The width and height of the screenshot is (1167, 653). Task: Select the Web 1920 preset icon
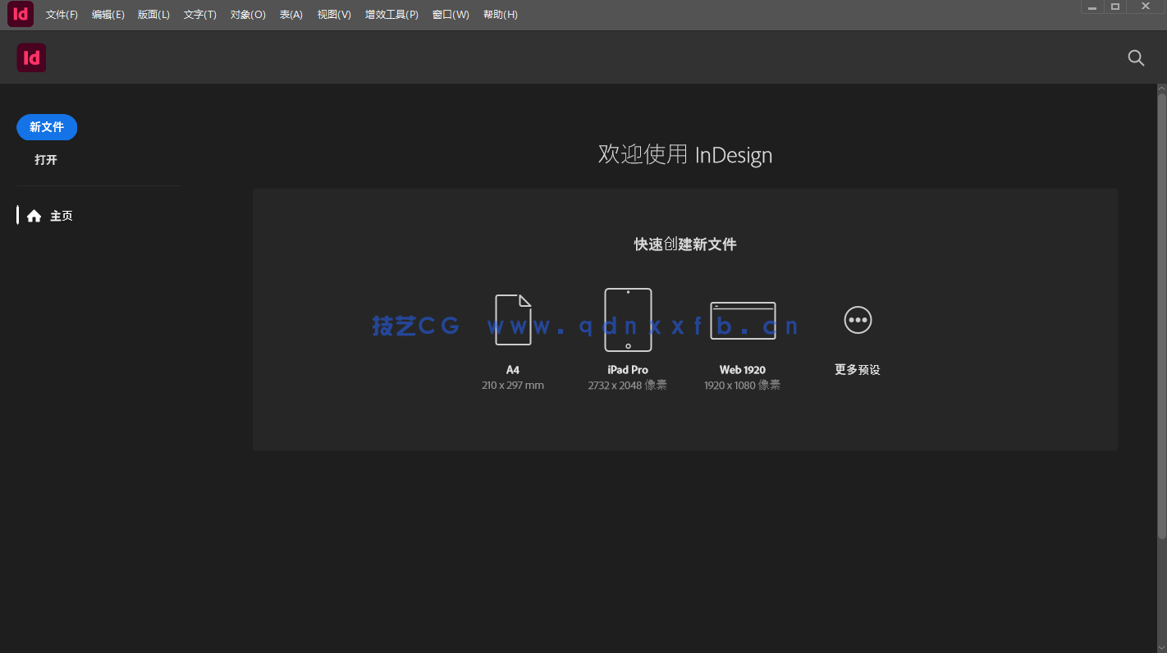pos(743,320)
